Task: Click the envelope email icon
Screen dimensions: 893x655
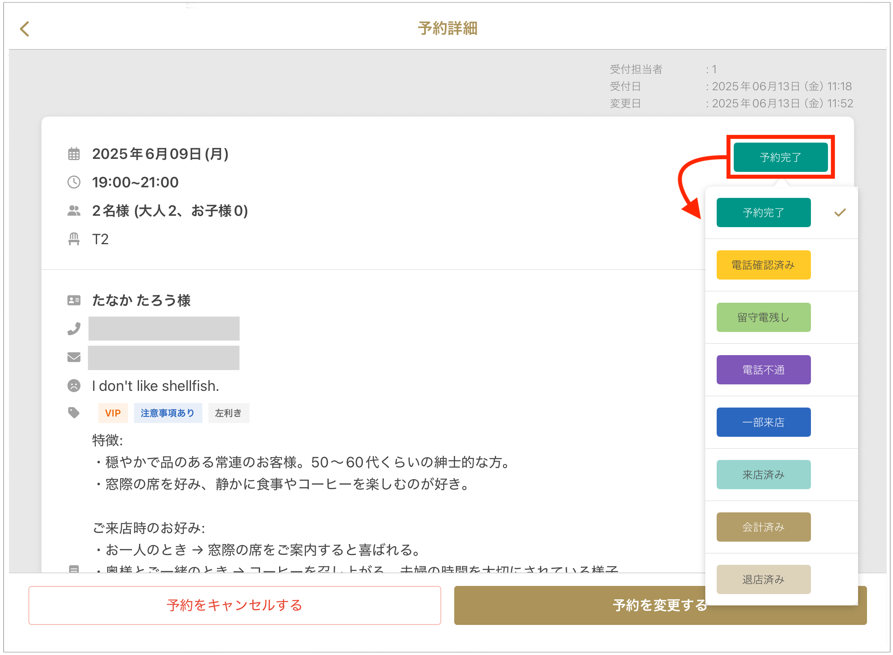Action: click(74, 357)
